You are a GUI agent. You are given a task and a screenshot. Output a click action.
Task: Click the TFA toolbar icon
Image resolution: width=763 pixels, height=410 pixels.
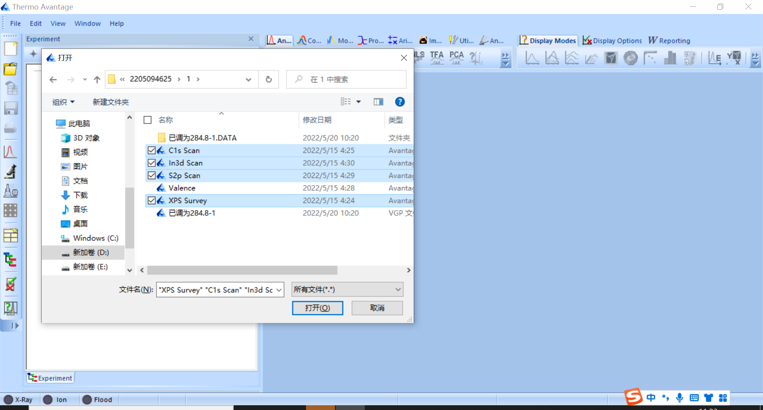coord(437,58)
